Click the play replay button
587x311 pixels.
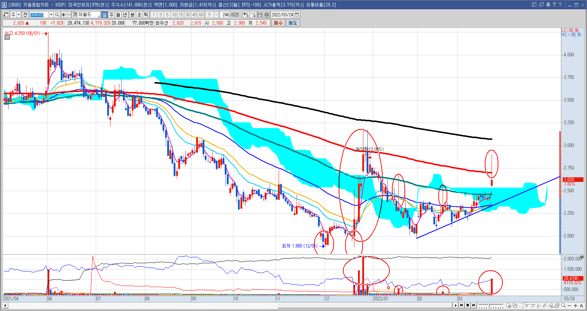pos(456,305)
